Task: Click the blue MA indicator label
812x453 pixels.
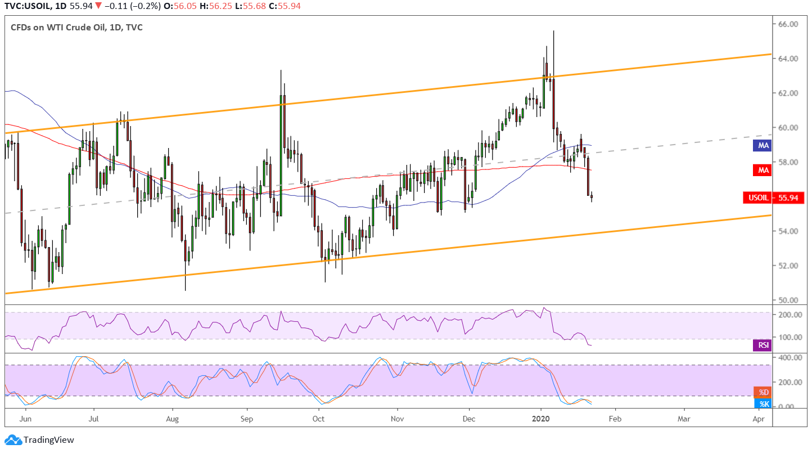Action: point(763,145)
